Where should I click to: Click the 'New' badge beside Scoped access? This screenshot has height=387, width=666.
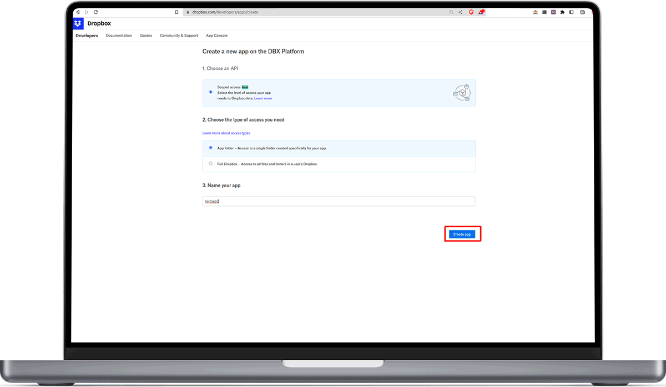tap(245, 87)
